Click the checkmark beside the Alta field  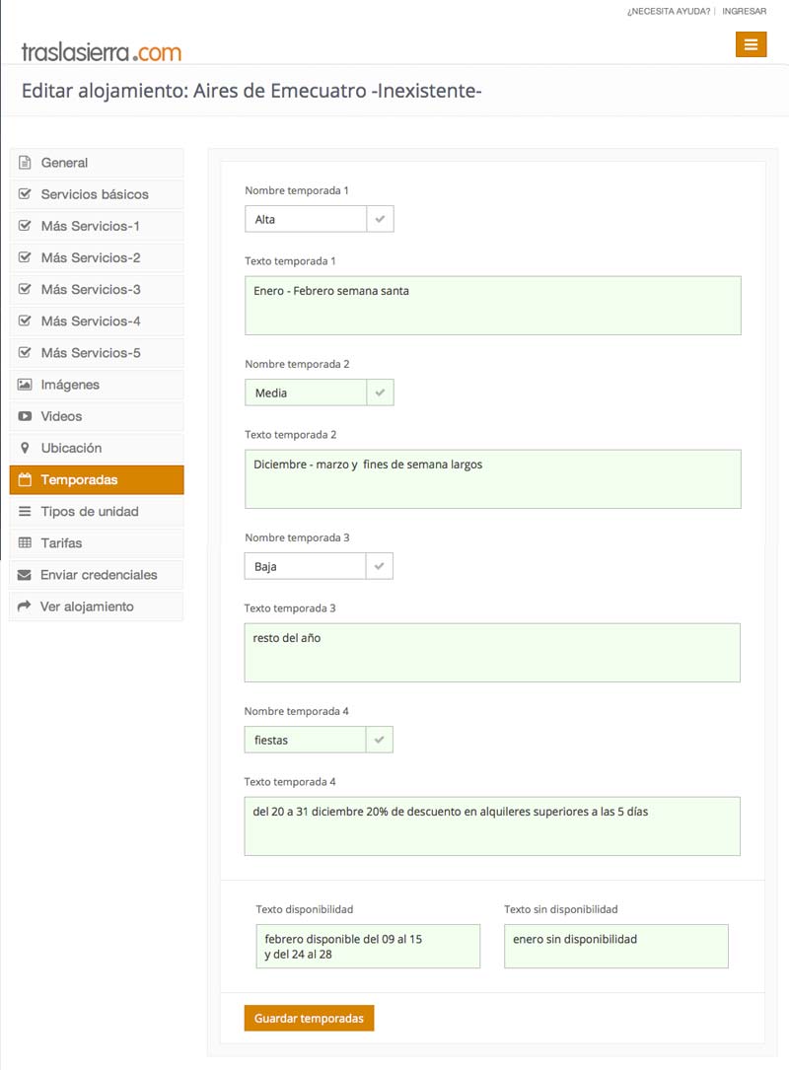pyautogui.click(x=380, y=219)
